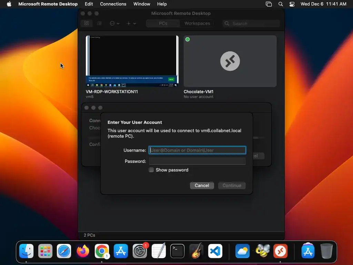This screenshot has height=265, width=353.
Task: Open the Trash in the Dock
Action: click(x=326, y=251)
